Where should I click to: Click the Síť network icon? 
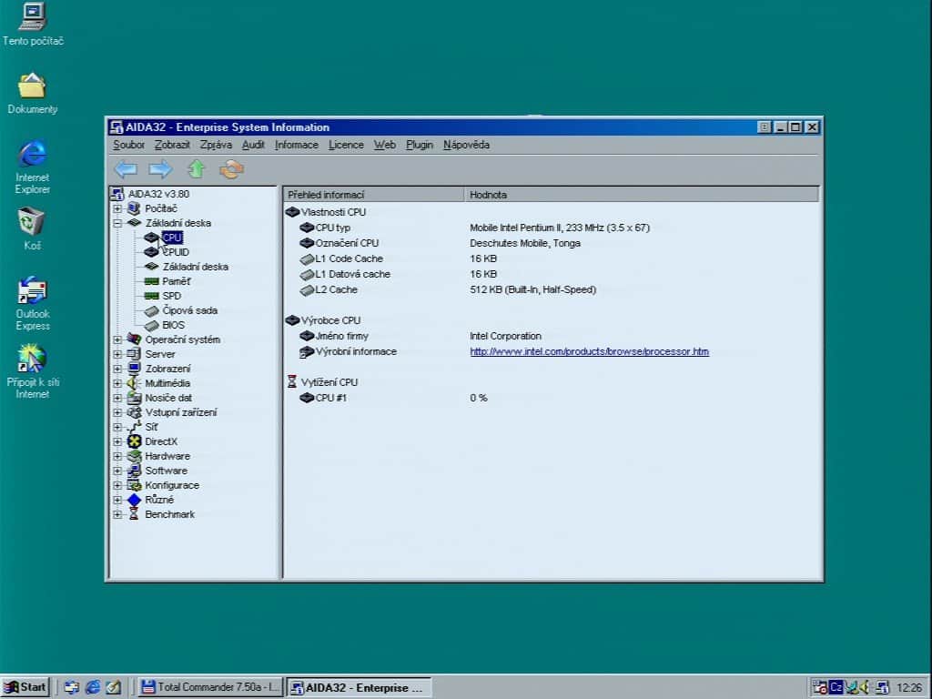coord(135,427)
